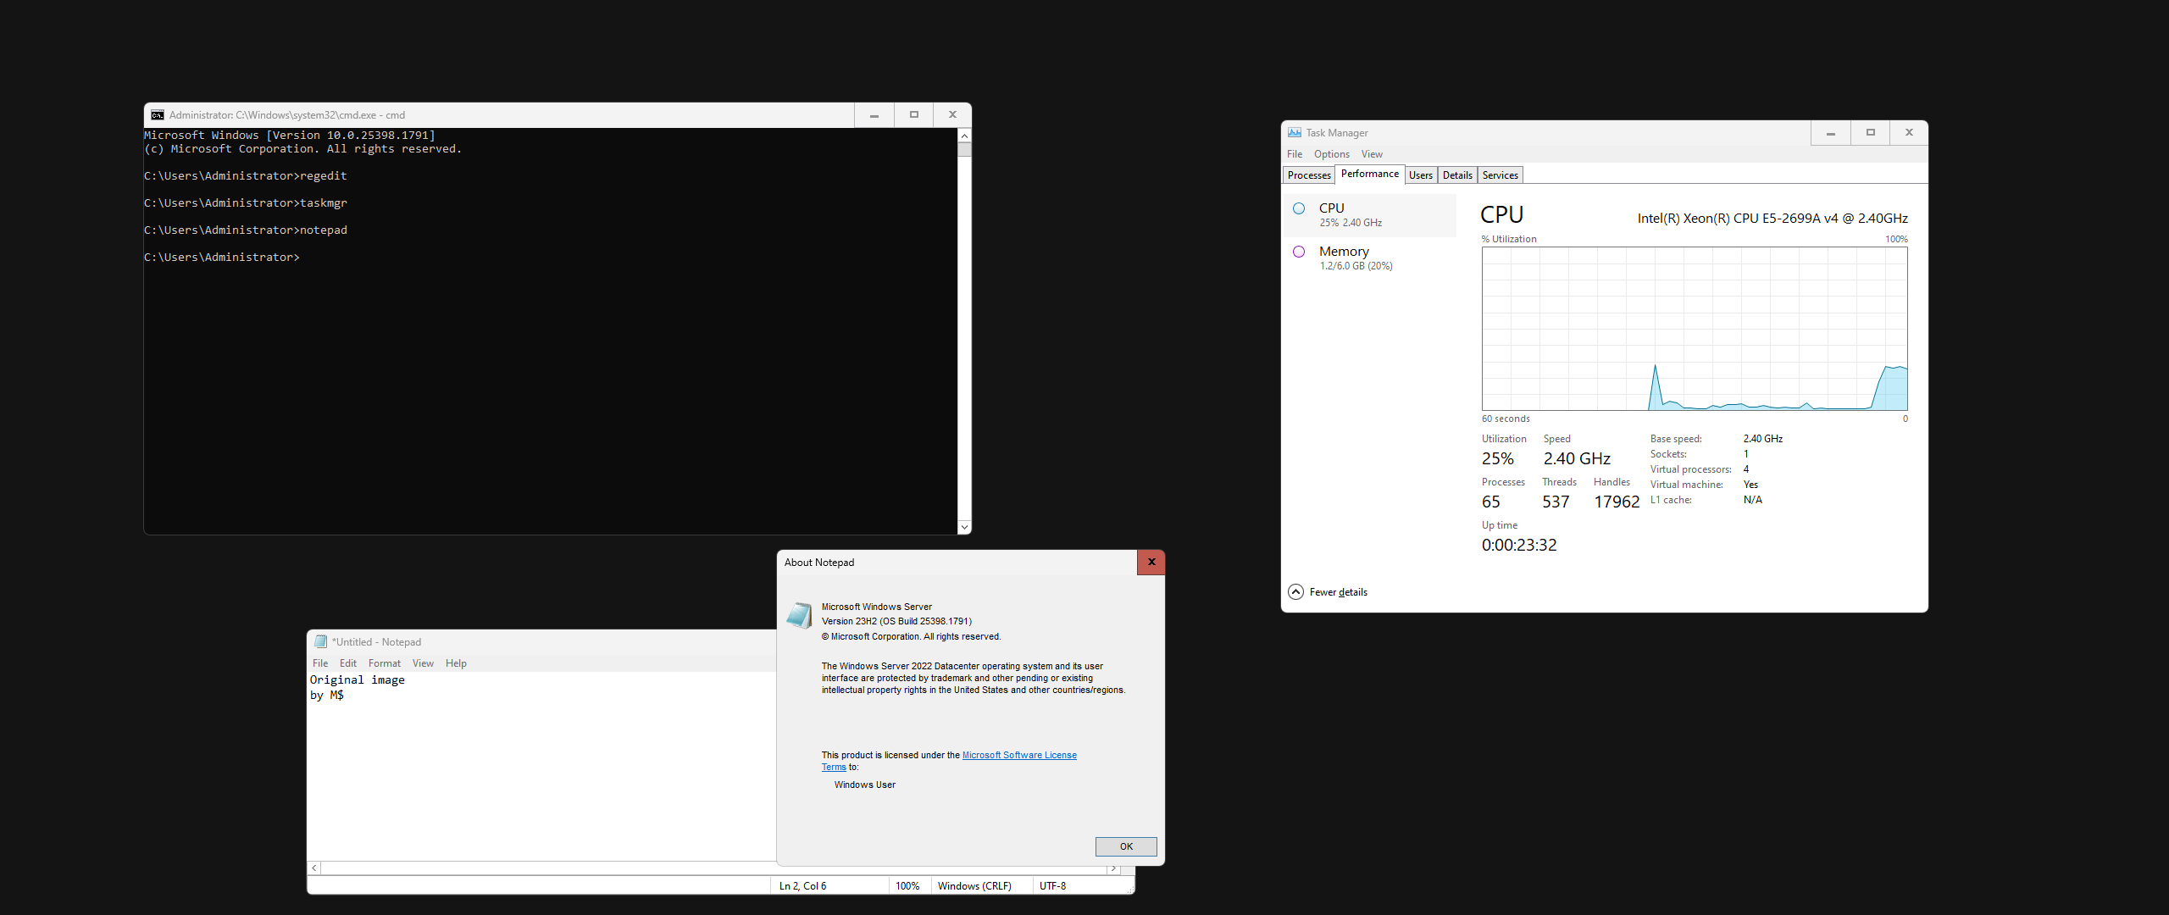Click the CPU utilization graph
The image size is (2169, 915).
[x=1695, y=329]
